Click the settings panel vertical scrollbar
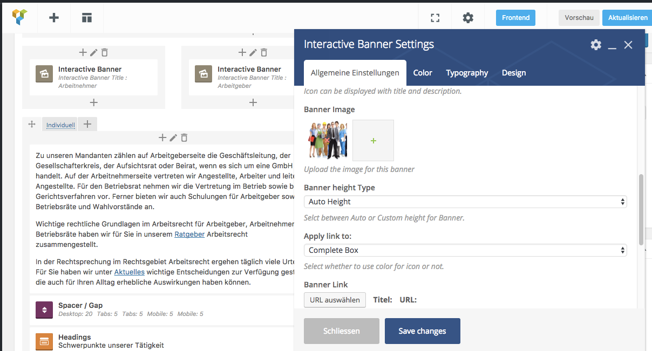The height and width of the screenshot is (351, 652). (641, 209)
